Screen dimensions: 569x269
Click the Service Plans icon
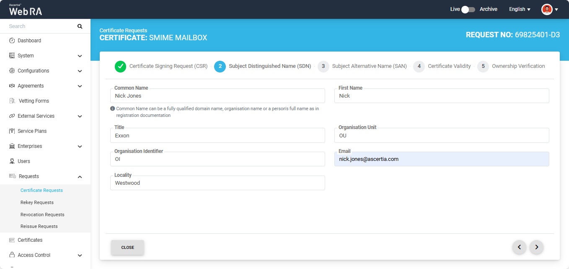12,131
